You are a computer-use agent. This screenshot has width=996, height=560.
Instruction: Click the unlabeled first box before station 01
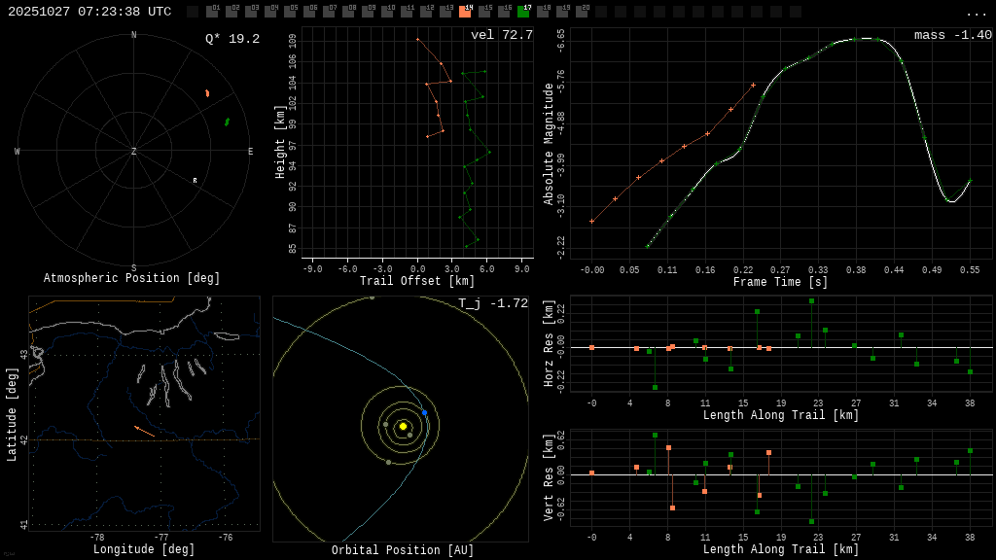click(193, 12)
